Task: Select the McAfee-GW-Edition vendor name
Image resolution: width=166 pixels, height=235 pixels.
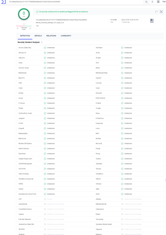Action: pos(25,144)
